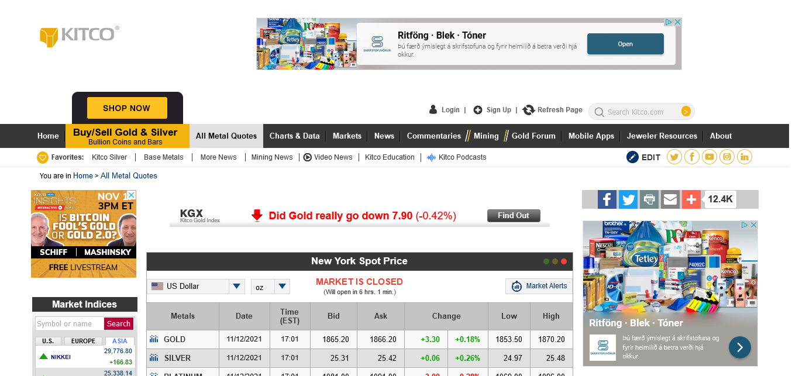Switch Market Indices to the EUROPE tab
The width and height of the screenshot is (799, 376).
pos(84,341)
